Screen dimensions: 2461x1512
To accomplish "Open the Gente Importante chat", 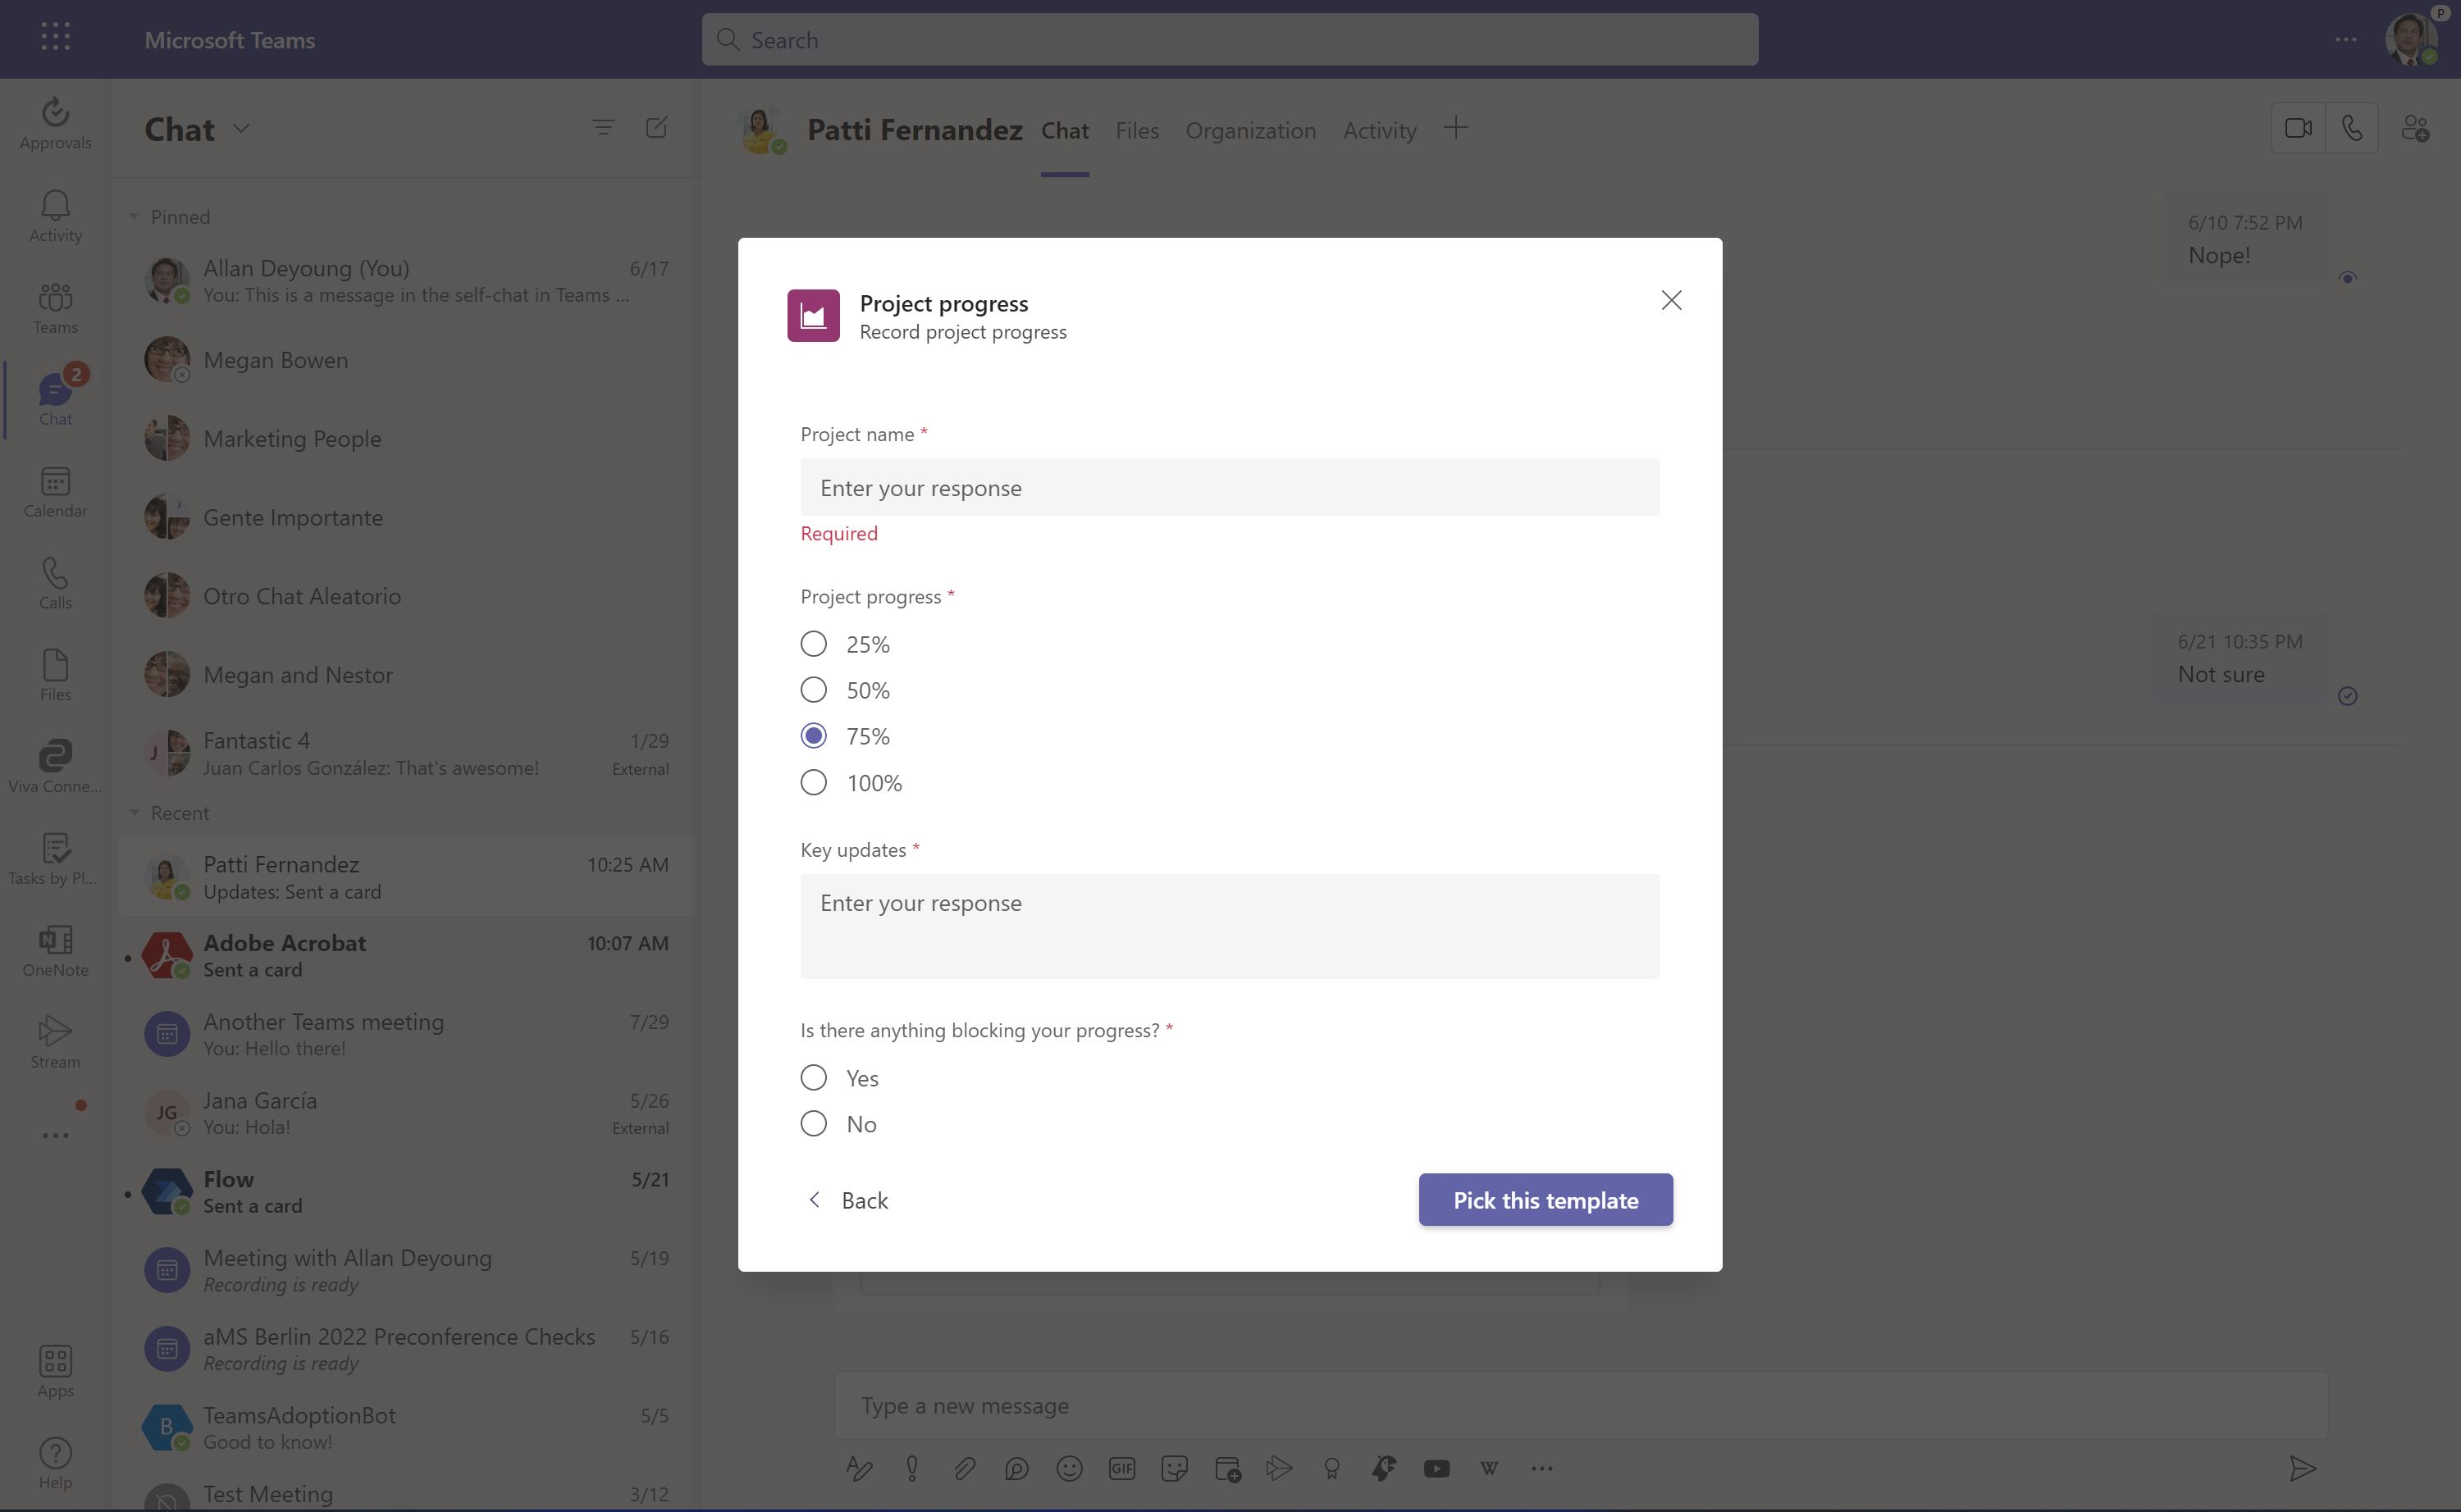I will coord(406,517).
